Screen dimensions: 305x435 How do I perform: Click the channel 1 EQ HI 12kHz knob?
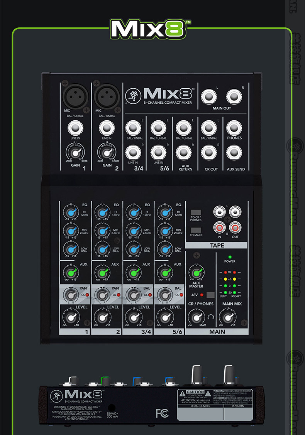tap(71, 213)
